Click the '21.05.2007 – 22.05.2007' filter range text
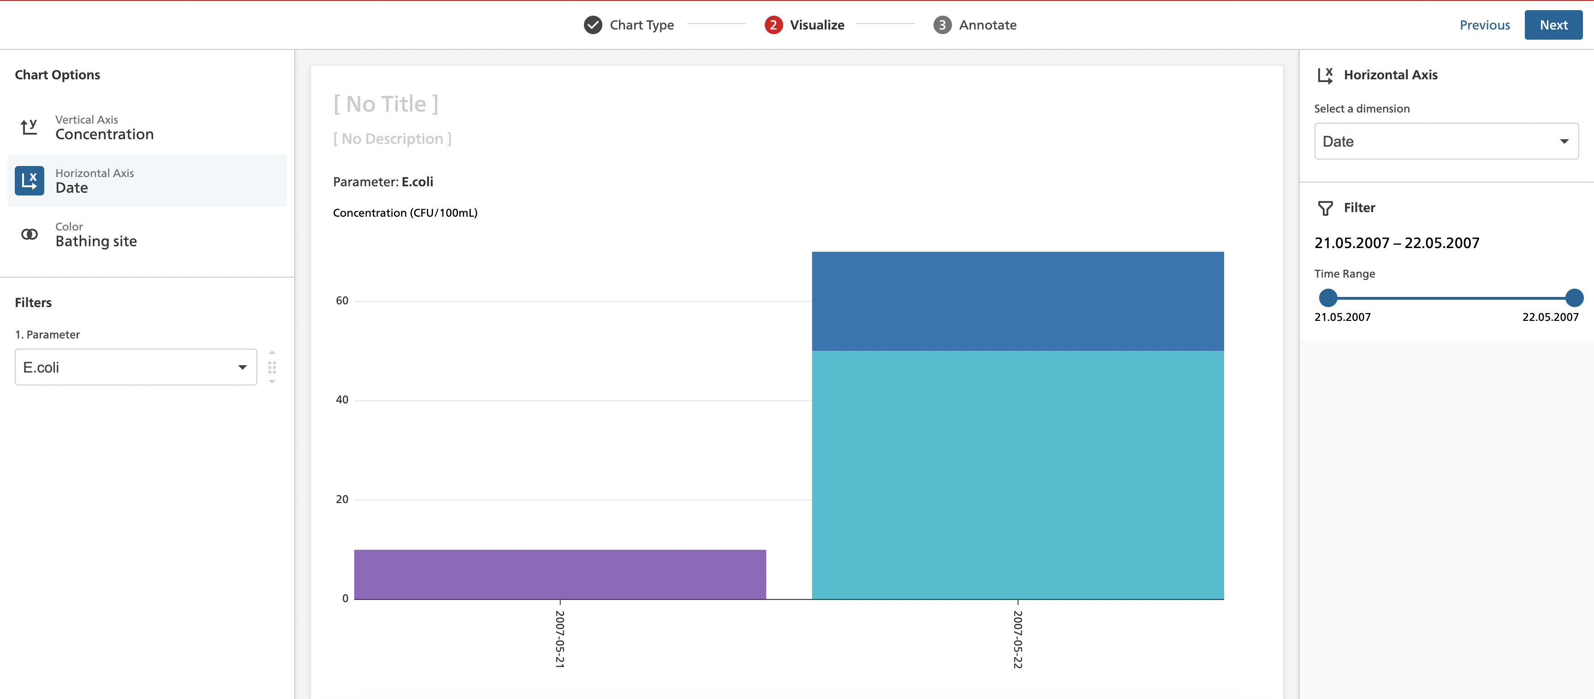The width and height of the screenshot is (1594, 699). point(1397,243)
